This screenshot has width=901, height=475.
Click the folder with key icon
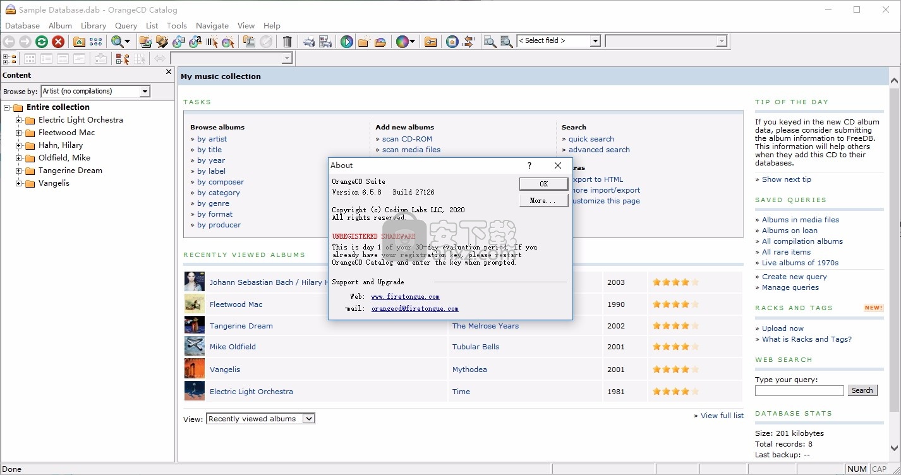pyautogui.click(x=430, y=42)
